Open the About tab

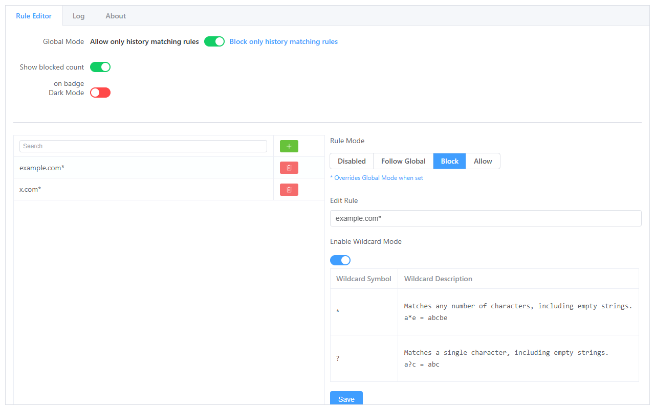[116, 16]
